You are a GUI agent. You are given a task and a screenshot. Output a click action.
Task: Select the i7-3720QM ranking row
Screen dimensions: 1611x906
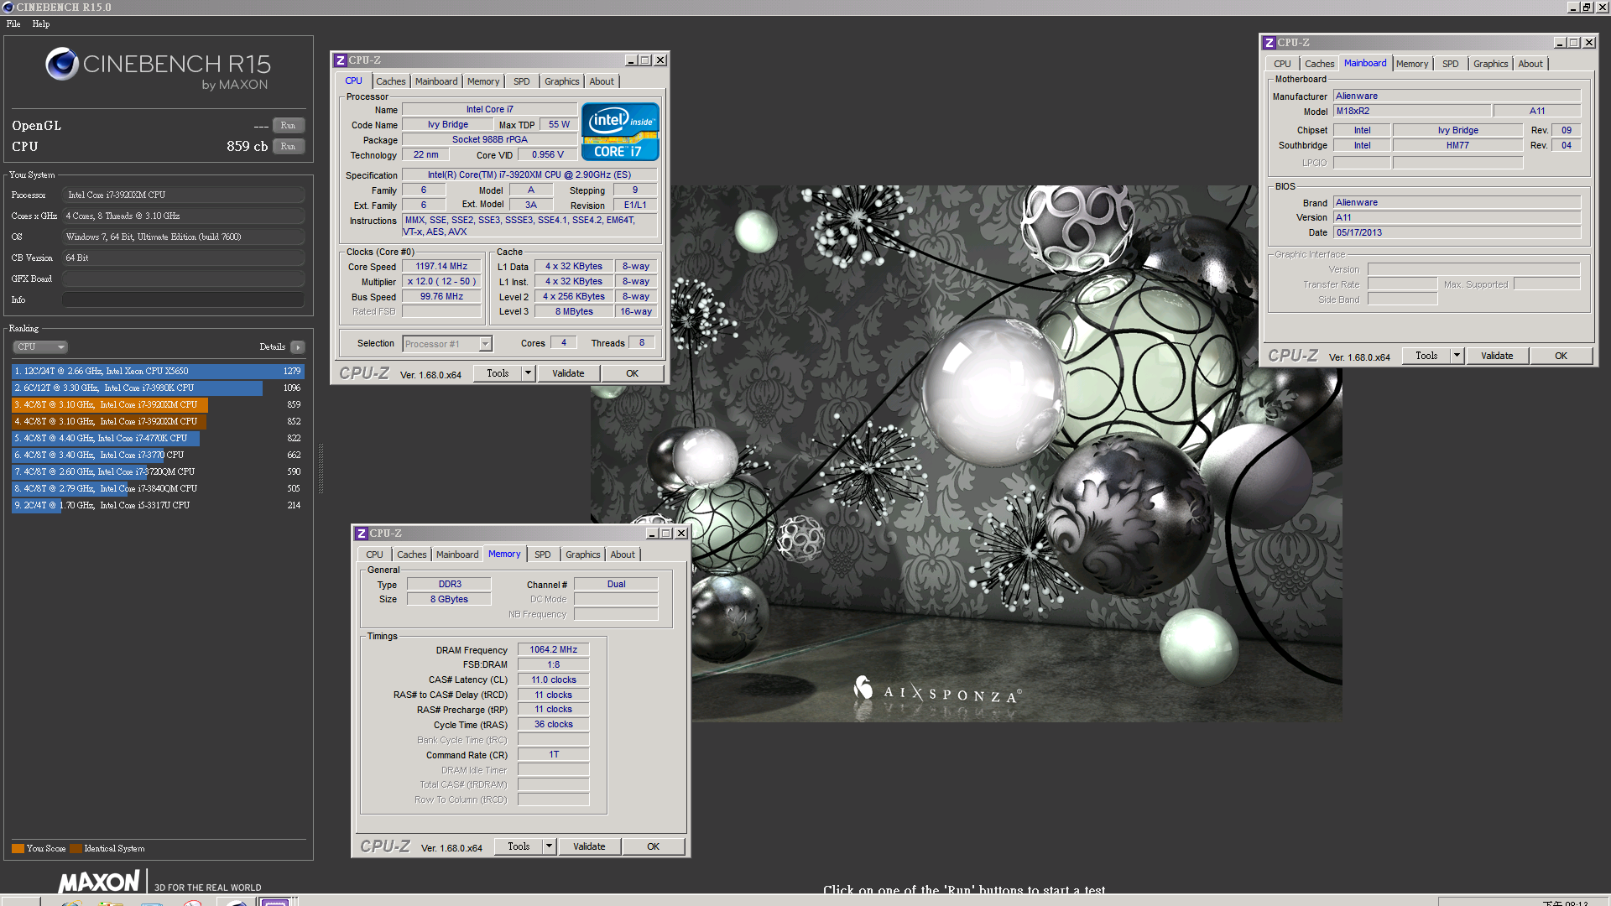[158, 471]
